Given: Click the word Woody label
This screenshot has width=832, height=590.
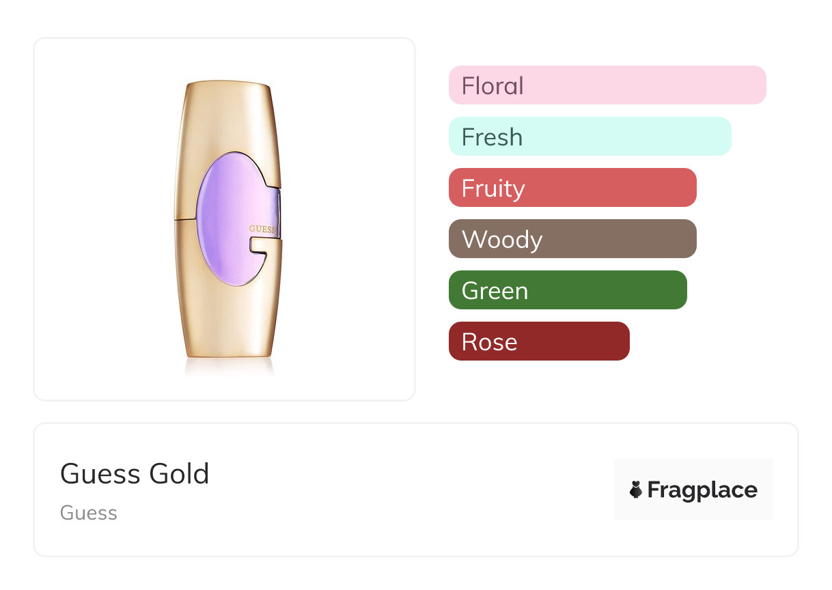Looking at the screenshot, I should tap(502, 240).
